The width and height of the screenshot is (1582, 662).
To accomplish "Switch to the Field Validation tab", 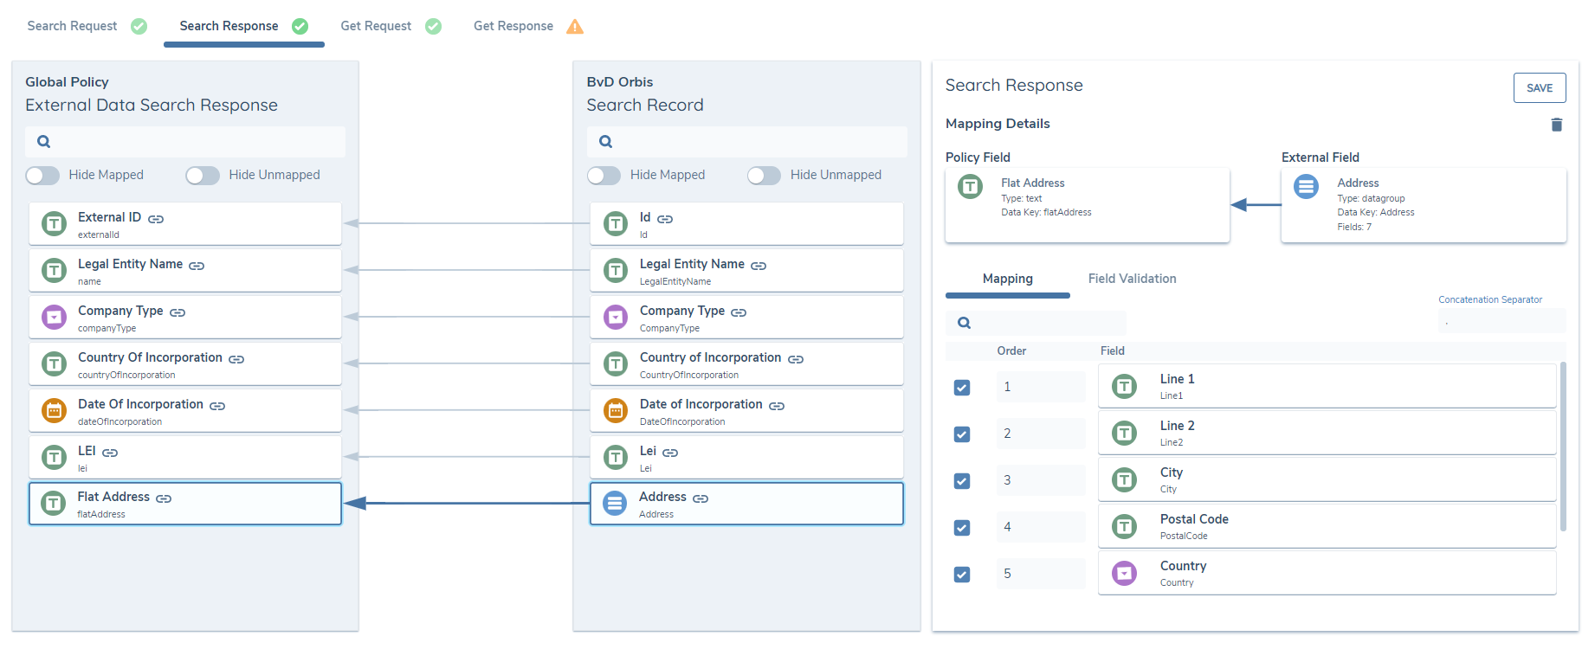I will 1132,279.
